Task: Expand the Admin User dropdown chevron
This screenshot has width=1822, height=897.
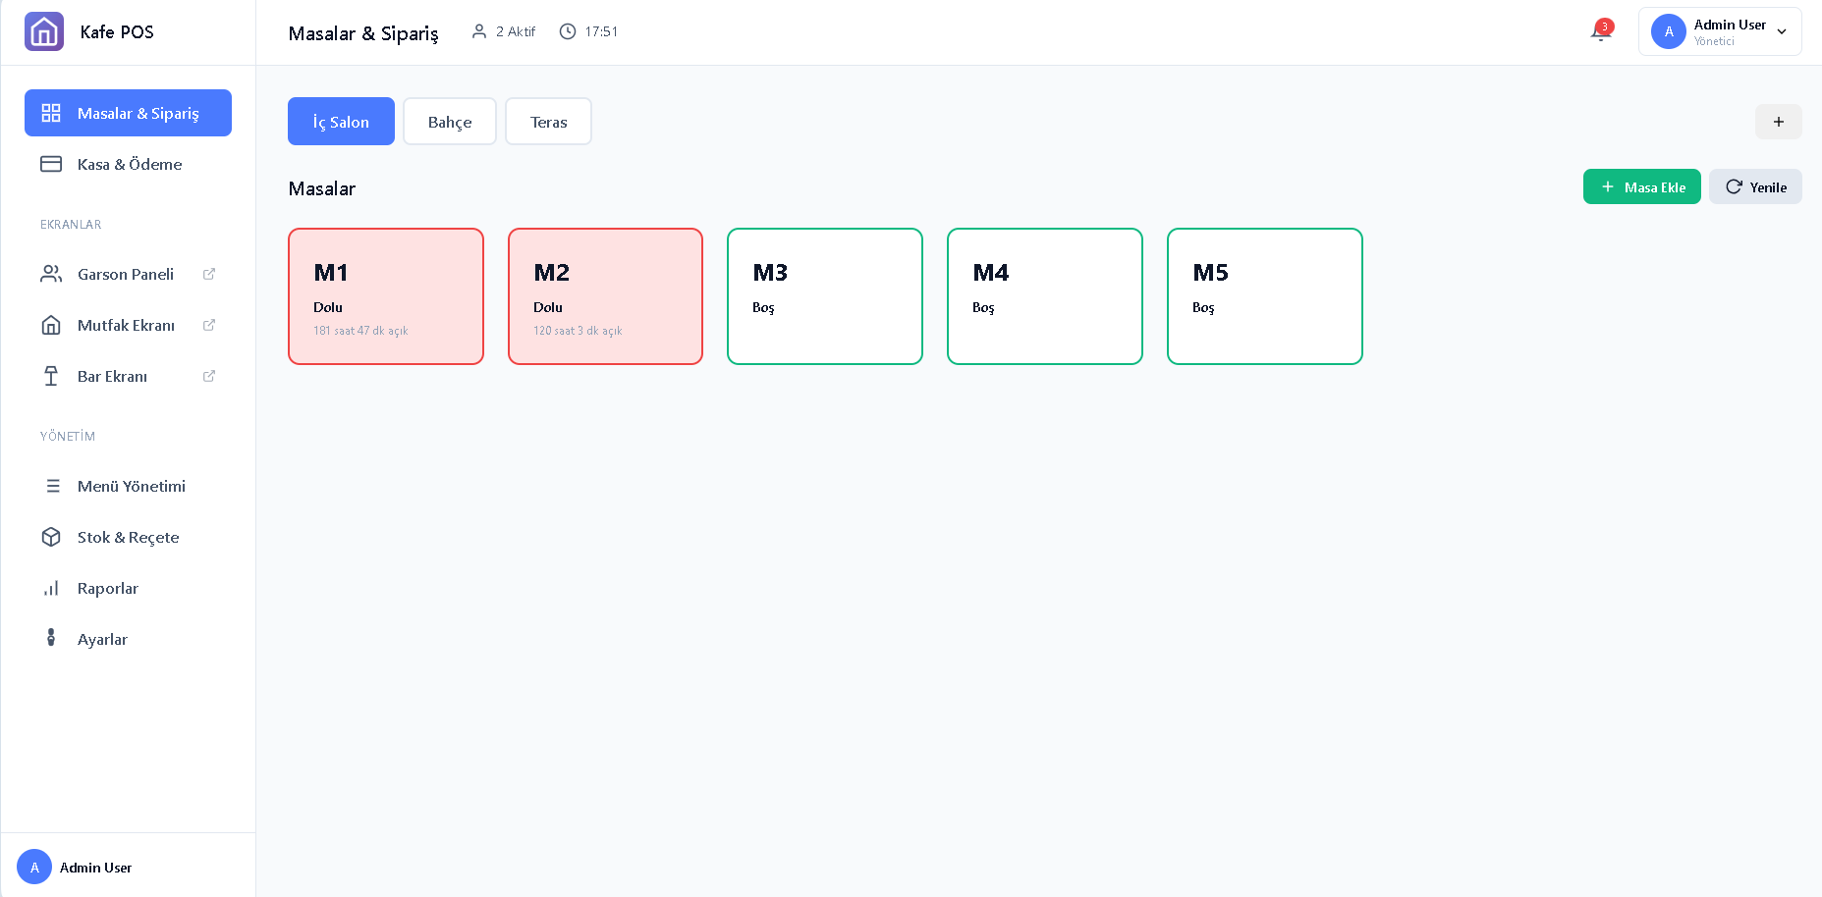Action: click(1782, 31)
